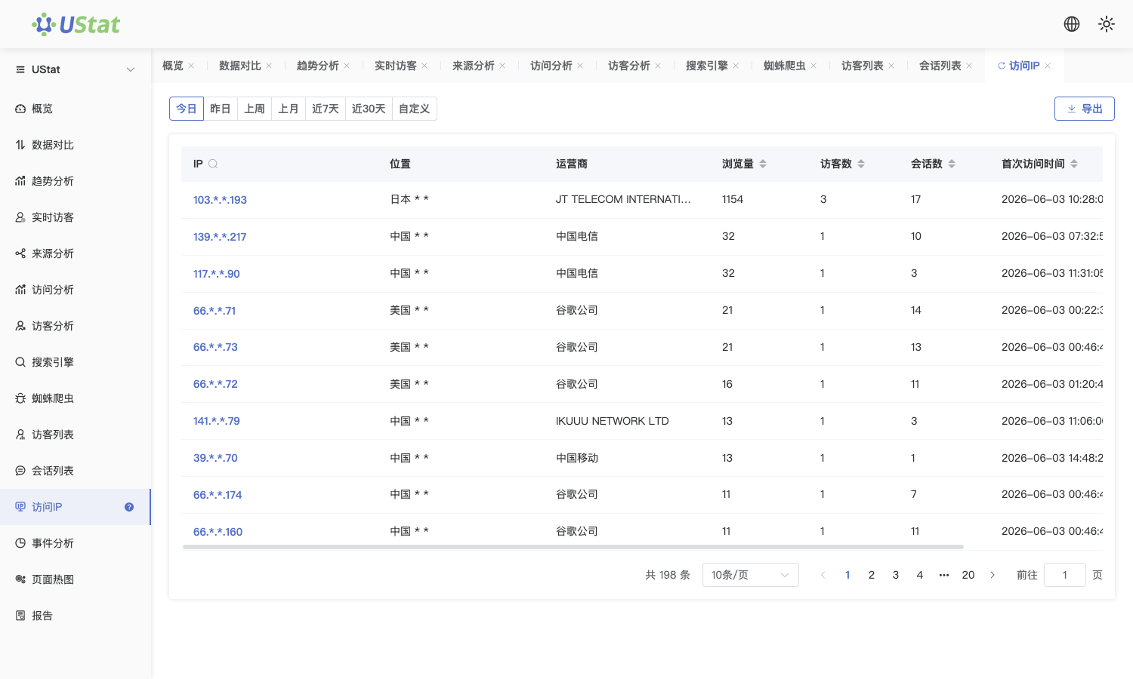This screenshot has height=679, width=1133.
Task: Open 来源分析 in the sidebar
Action: (x=76, y=253)
